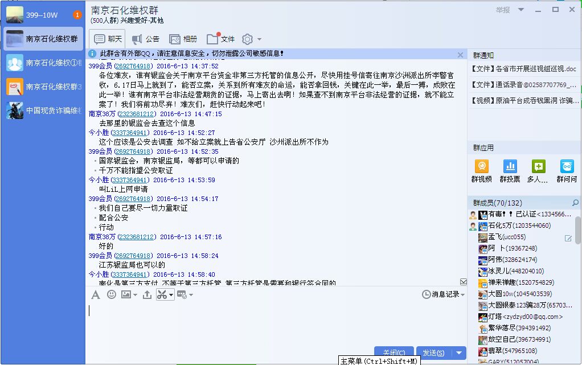Click the group member list scrollbar
The height and width of the screenshot is (365, 582).
(578, 230)
